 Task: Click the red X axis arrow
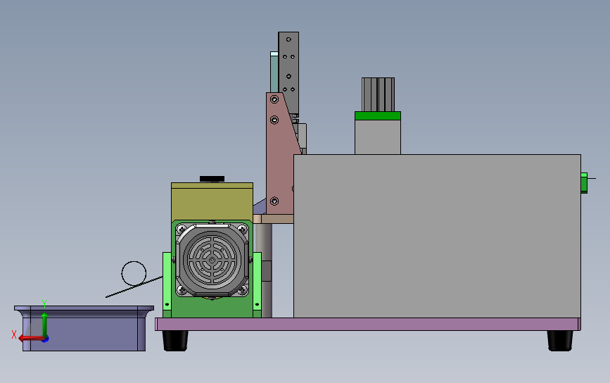pyautogui.click(x=30, y=338)
